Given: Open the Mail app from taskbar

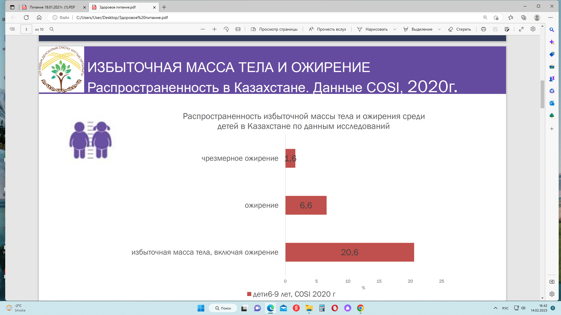Looking at the screenshot, I should click(x=283, y=308).
